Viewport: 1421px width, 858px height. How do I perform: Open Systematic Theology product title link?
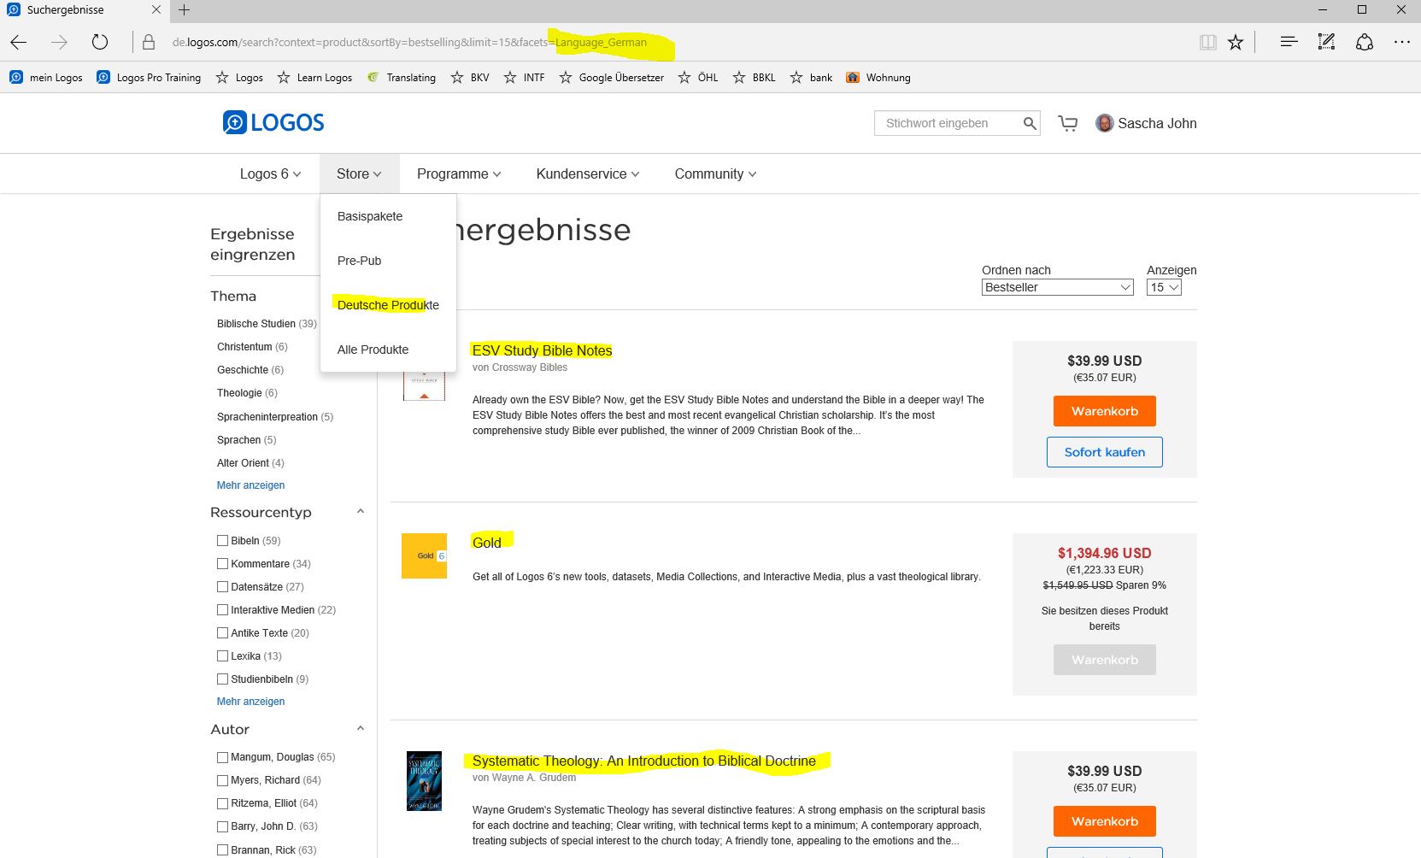(x=644, y=761)
